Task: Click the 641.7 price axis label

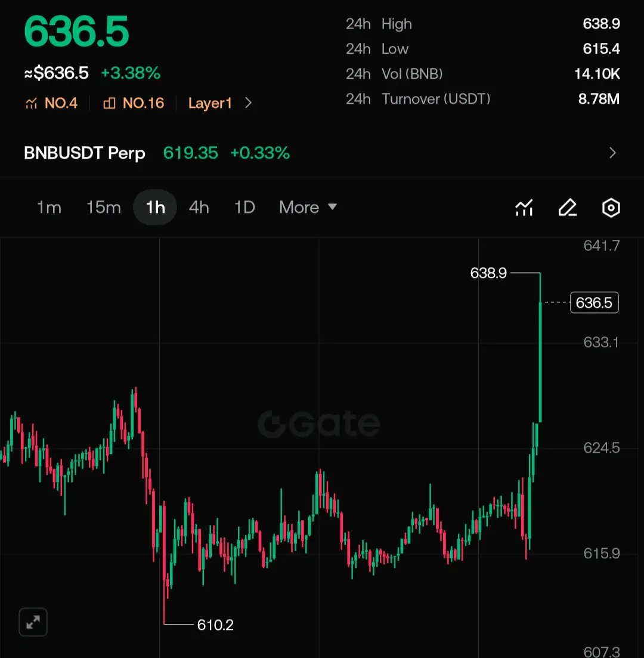Action: (x=602, y=246)
